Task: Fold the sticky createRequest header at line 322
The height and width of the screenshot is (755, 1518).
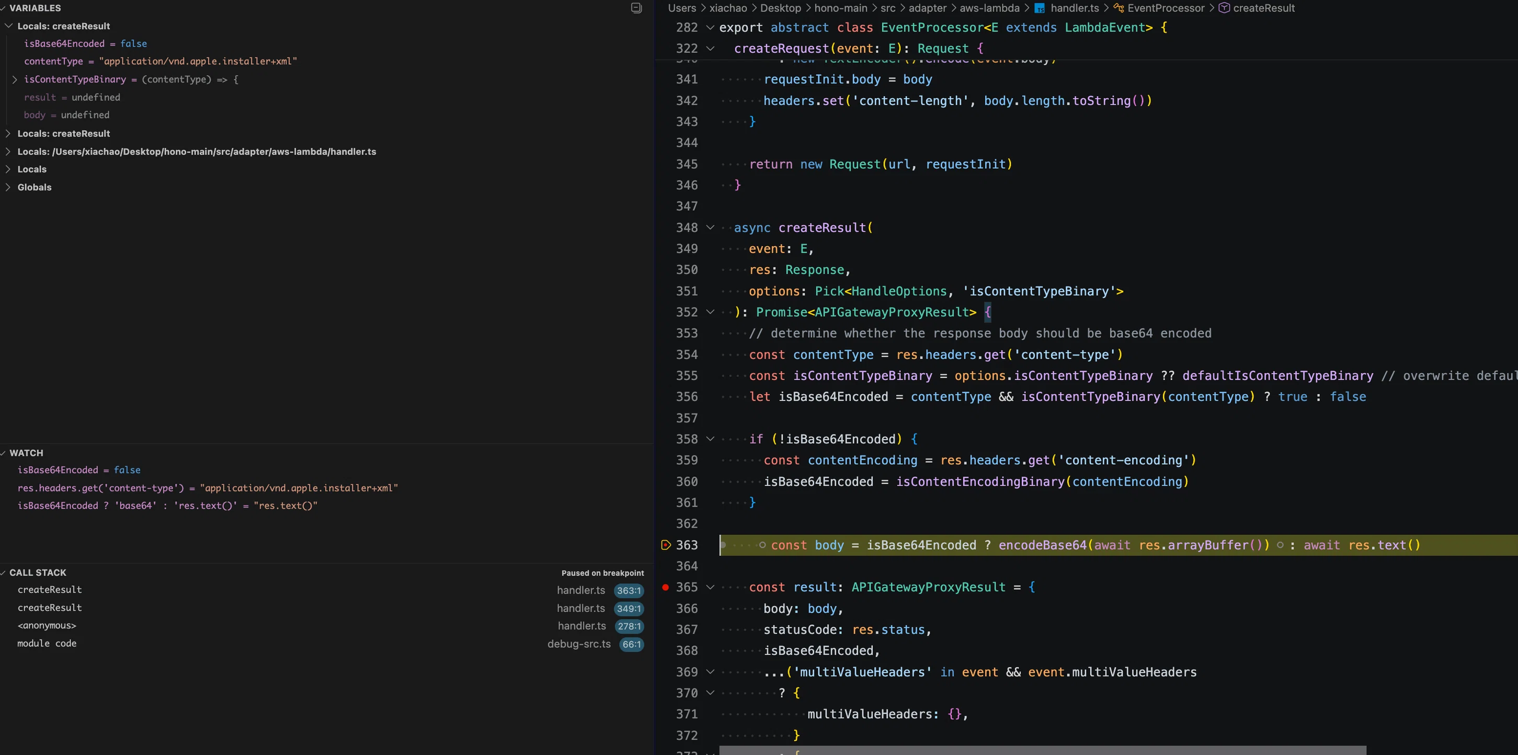Action: (x=710, y=48)
